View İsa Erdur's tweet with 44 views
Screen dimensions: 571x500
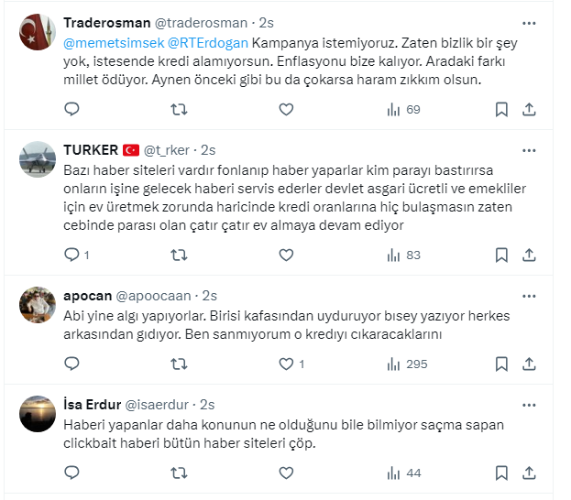click(404, 473)
